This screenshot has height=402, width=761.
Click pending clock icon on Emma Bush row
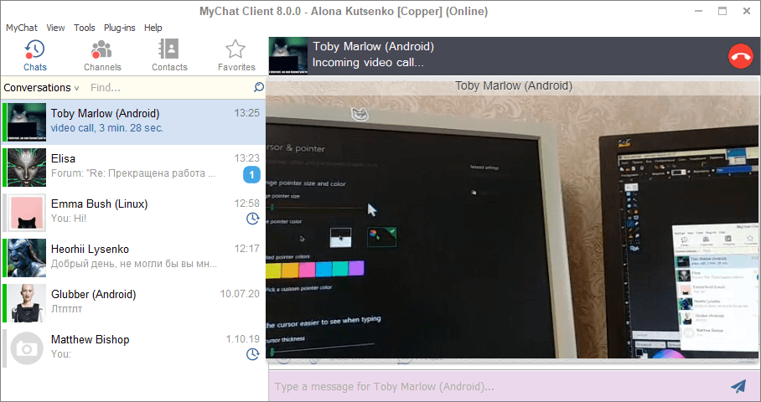coord(252,219)
